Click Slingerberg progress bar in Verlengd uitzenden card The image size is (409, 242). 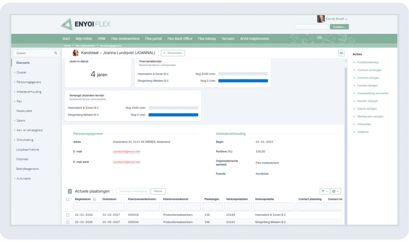[173, 115]
